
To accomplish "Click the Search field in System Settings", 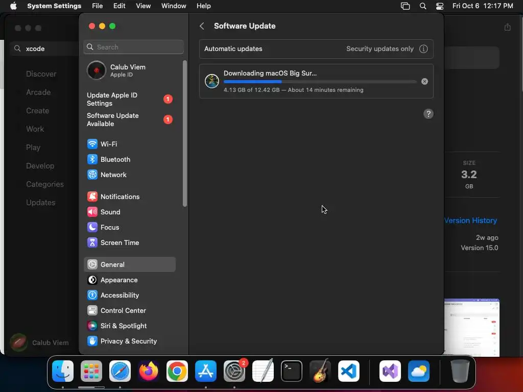I will point(133,47).
